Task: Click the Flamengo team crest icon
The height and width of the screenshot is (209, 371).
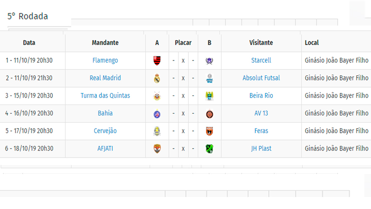Action: 157,60
